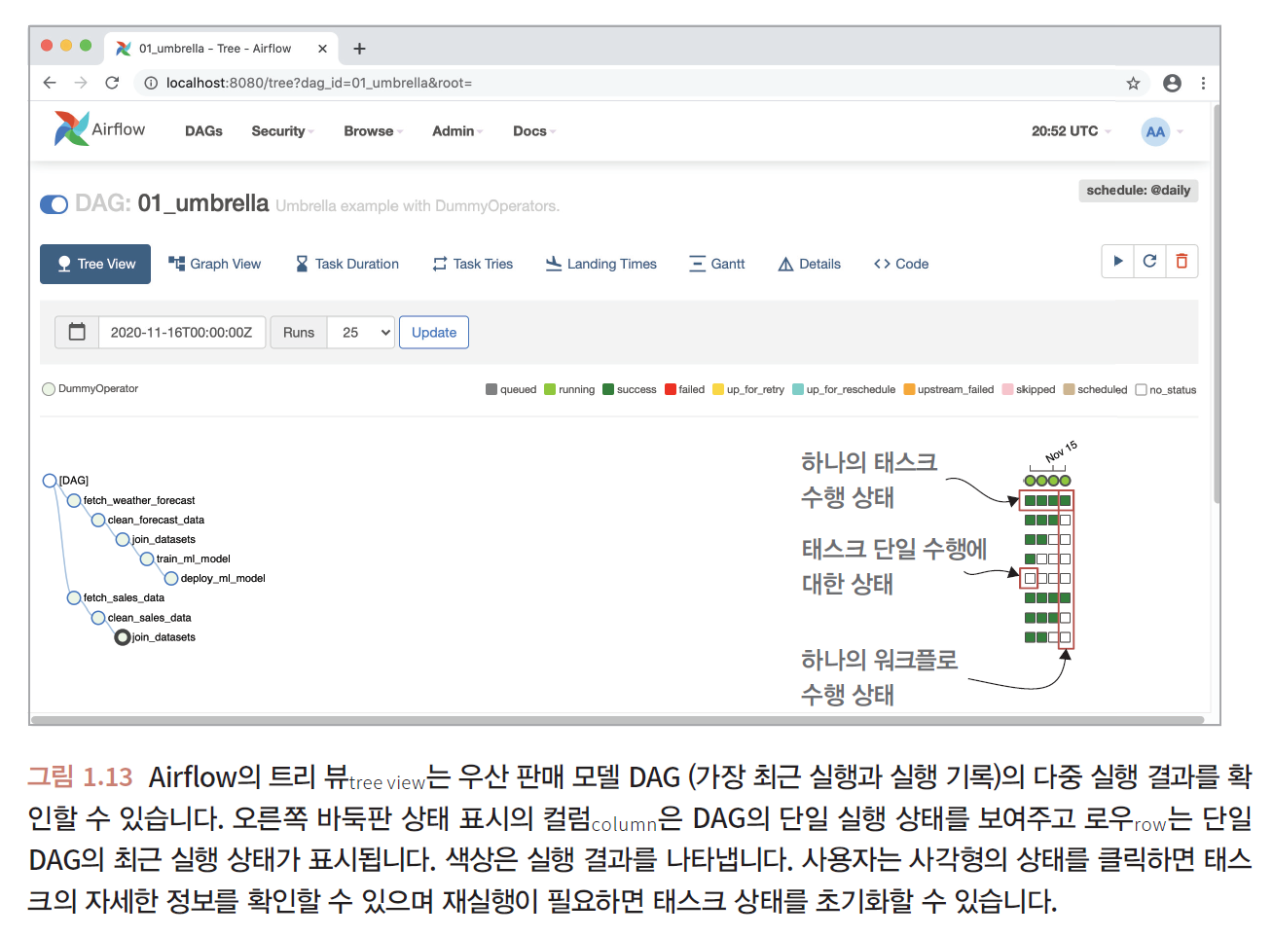Expand the Browse menu

click(x=373, y=131)
